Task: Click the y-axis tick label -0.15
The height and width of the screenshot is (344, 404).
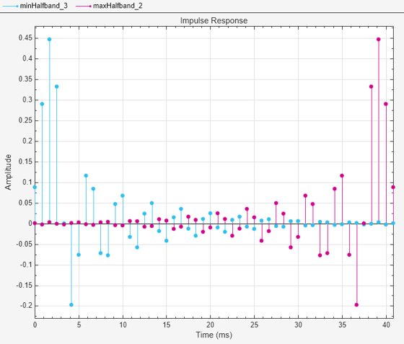Action: 25,286
